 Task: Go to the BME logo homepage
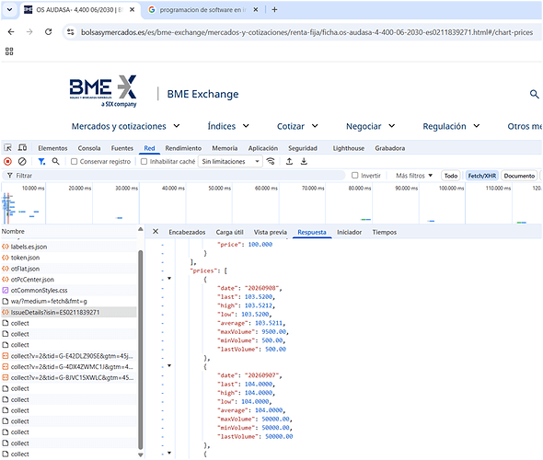[103, 91]
